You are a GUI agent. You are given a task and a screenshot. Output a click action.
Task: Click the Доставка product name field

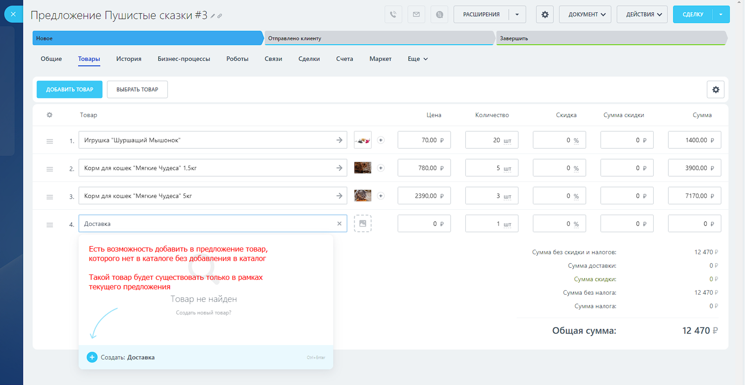(x=213, y=224)
